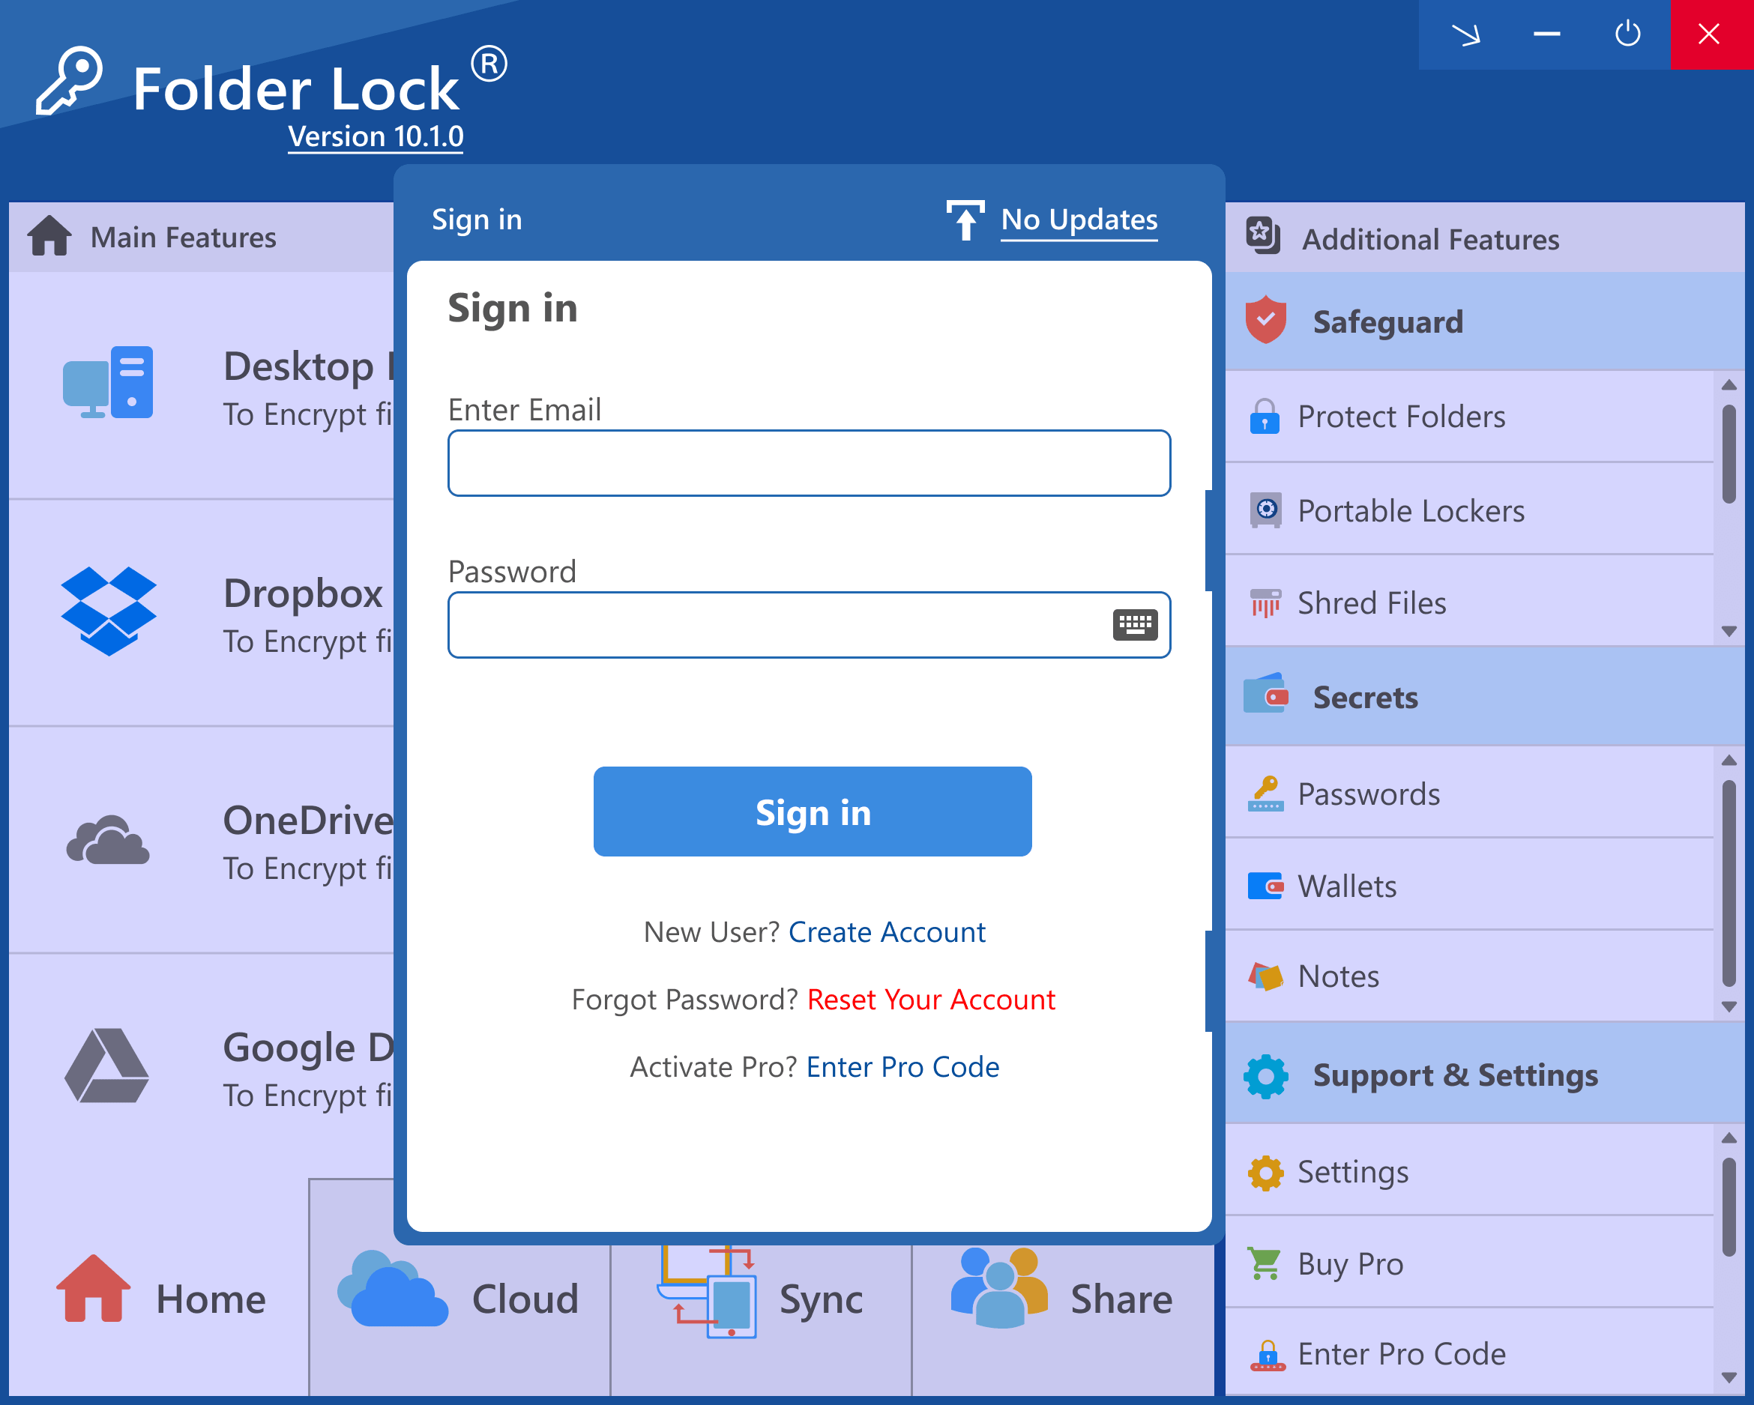The image size is (1754, 1405).
Task: Click the OneDrive cloud icon
Action: tap(107, 839)
